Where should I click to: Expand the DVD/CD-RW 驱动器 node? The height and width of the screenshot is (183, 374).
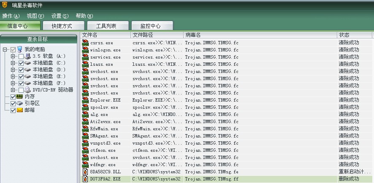(13, 90)
